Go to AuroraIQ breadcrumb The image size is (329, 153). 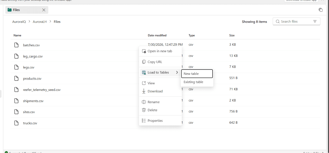click(19, 22)
